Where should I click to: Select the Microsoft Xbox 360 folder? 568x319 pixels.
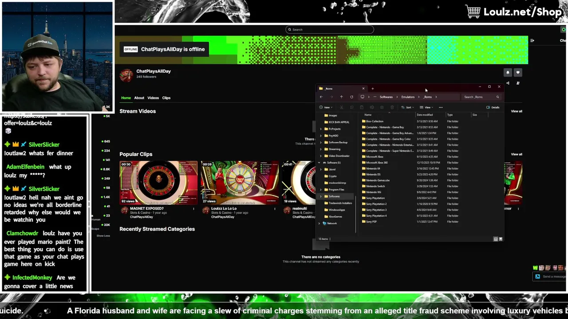tap(375, 163)
